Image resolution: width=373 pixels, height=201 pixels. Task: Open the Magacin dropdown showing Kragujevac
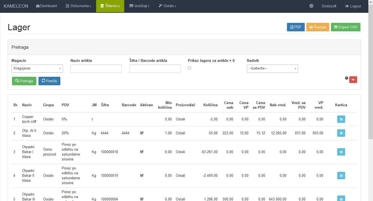point(37,69)
